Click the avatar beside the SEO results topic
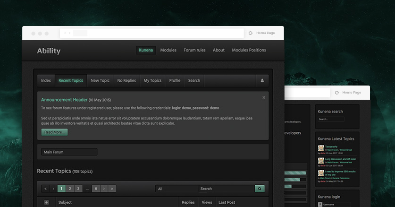 [x=321, y=173]
